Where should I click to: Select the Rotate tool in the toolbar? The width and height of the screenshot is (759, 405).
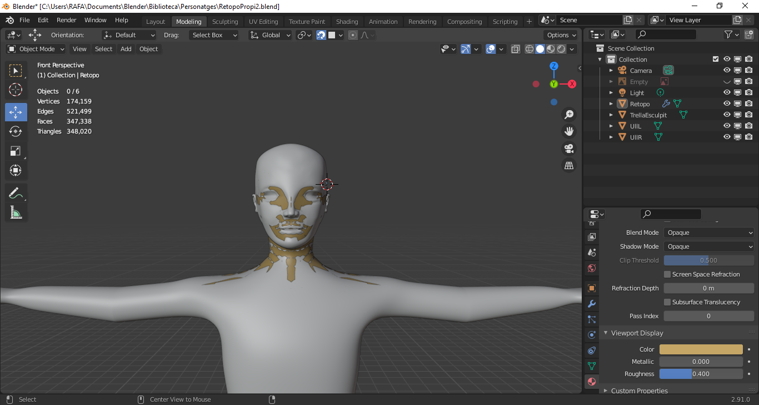pos(16,131)
